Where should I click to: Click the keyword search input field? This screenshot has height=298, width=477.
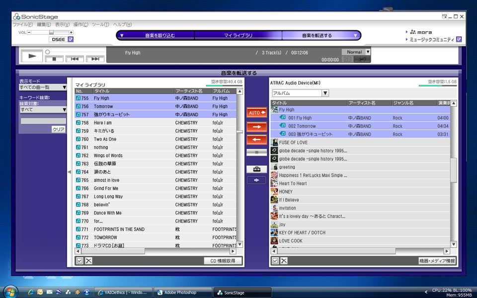43,121
